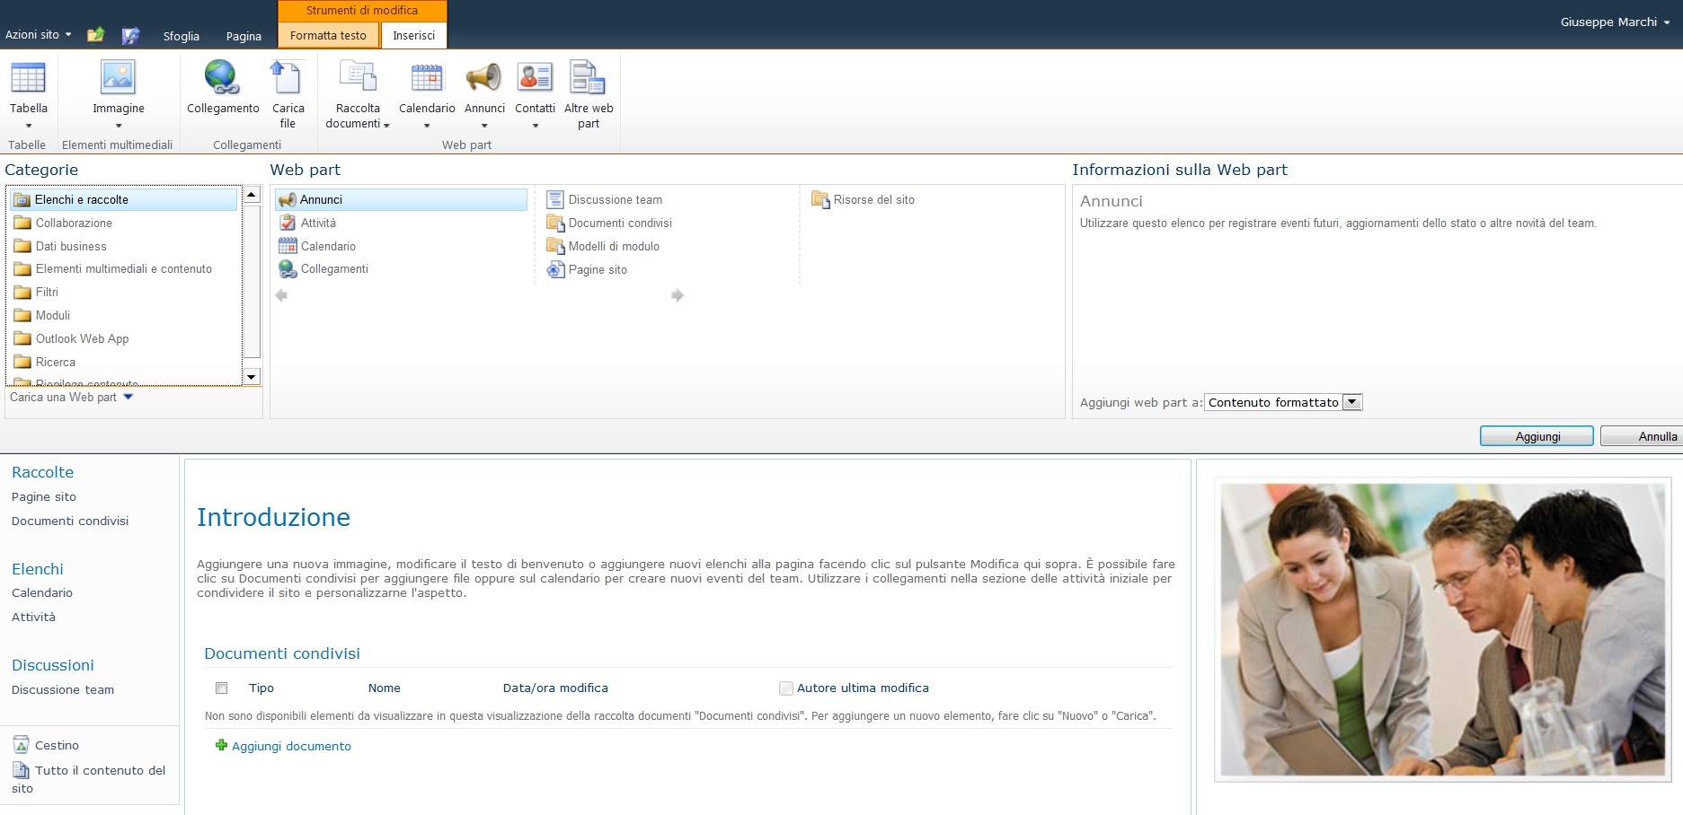Select Moduli category
This screenshot has width=1683, height=815.
42,315
